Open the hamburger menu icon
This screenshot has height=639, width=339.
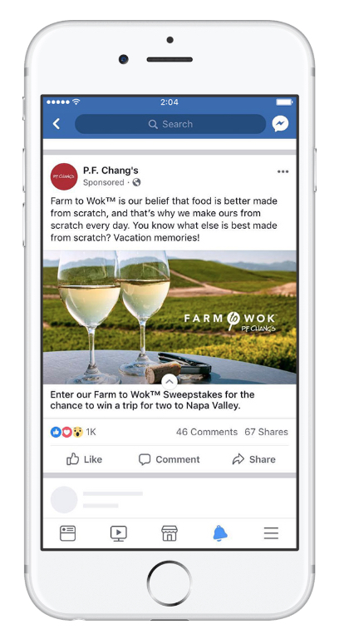coord(271,533)
